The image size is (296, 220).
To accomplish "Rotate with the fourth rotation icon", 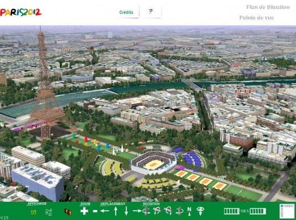I will point(179,211).
